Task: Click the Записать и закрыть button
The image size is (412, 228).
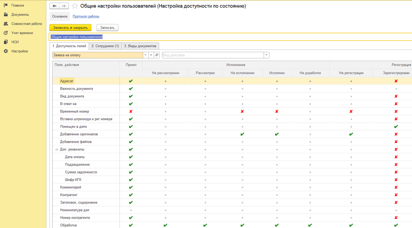Action: point(70,27)
